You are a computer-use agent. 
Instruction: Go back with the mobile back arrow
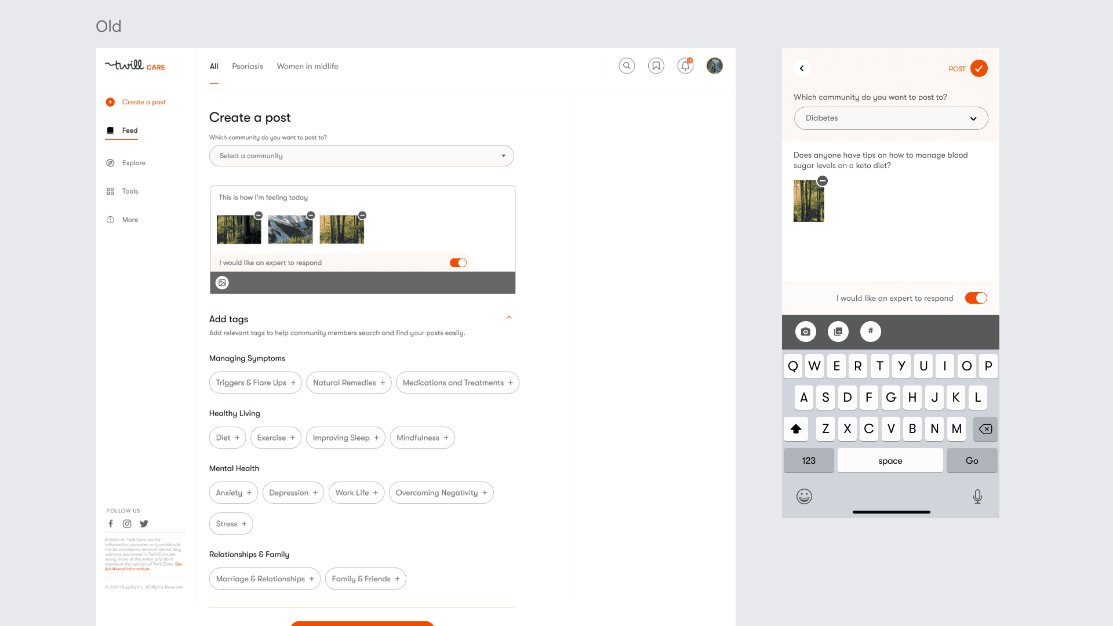point(802,68)
